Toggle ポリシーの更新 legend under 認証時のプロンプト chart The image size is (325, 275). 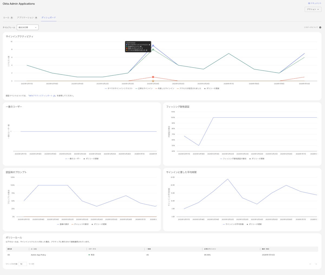[99, 224]
